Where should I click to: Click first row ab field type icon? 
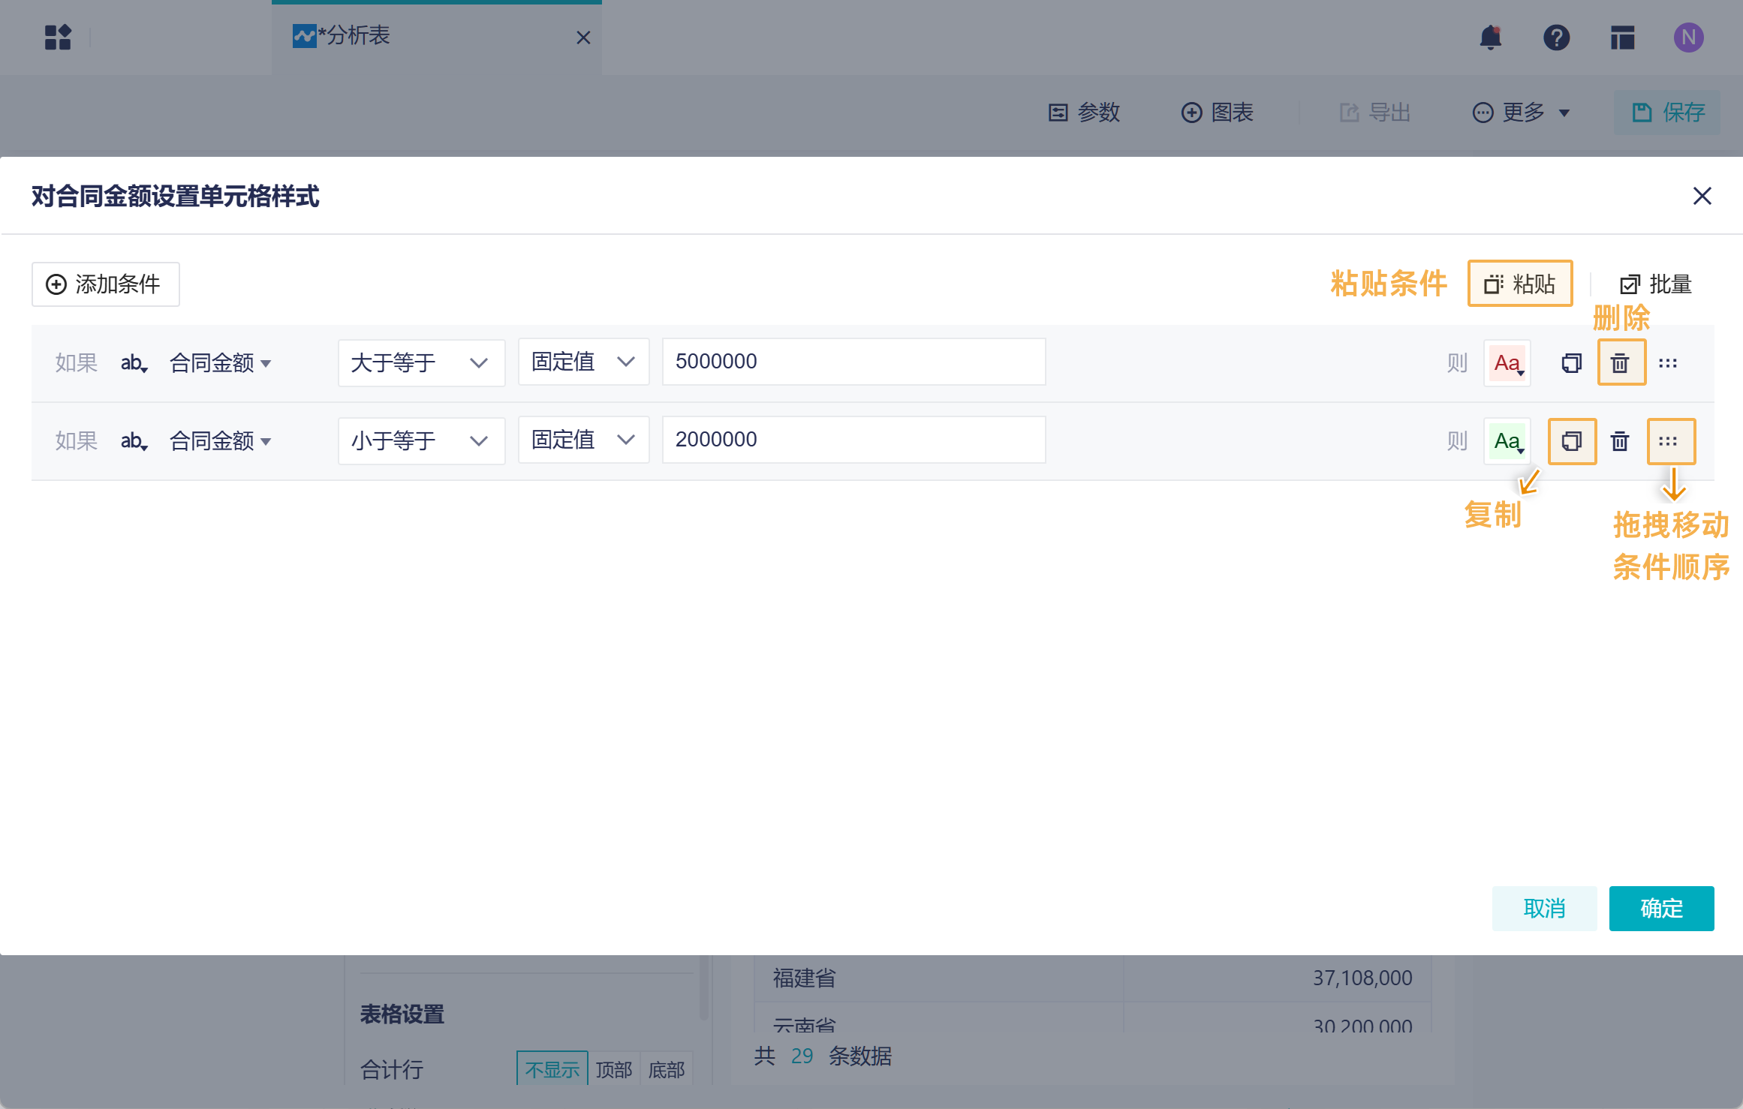click(134, 363)
